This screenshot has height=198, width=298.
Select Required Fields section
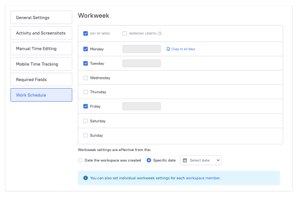[x=41, y=79]
